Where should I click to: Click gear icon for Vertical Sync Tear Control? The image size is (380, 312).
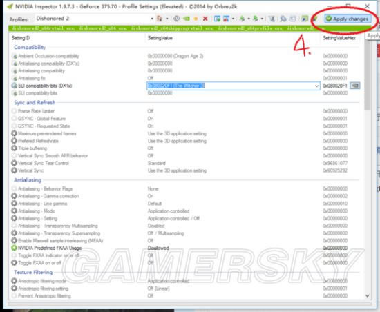tap(14, 163)
